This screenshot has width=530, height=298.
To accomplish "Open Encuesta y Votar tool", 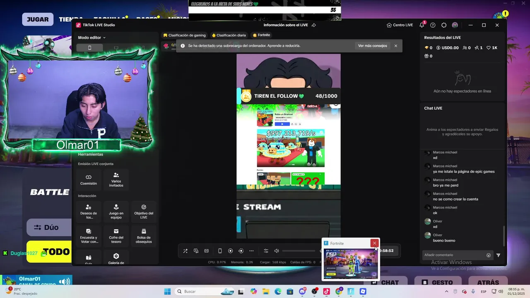I will (x=89, y=236).
